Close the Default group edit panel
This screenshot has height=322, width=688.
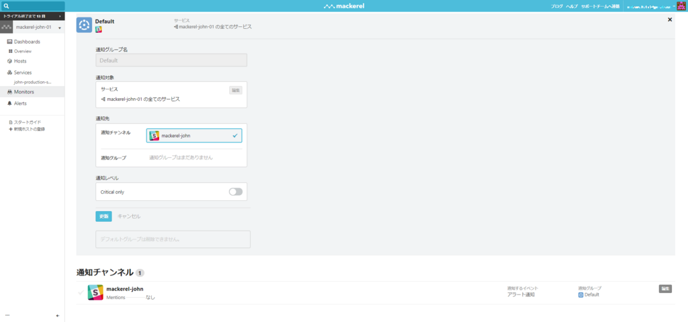point(670,19)
